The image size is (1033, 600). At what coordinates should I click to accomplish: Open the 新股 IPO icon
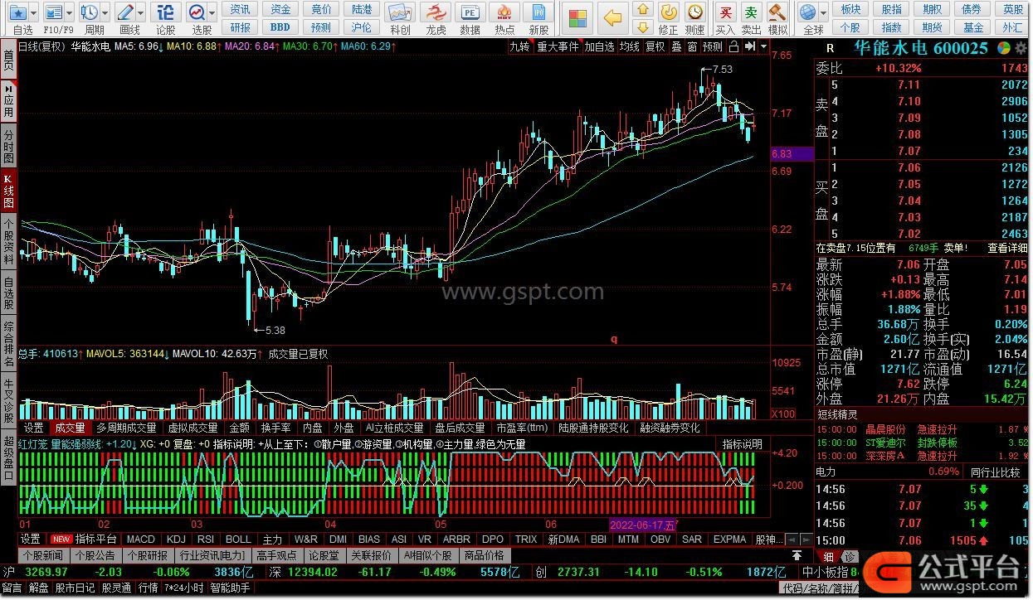538,12
